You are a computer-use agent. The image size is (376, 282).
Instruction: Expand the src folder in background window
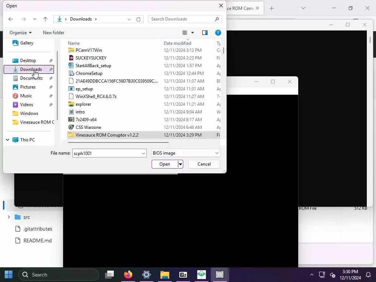[x=9, y=217]
